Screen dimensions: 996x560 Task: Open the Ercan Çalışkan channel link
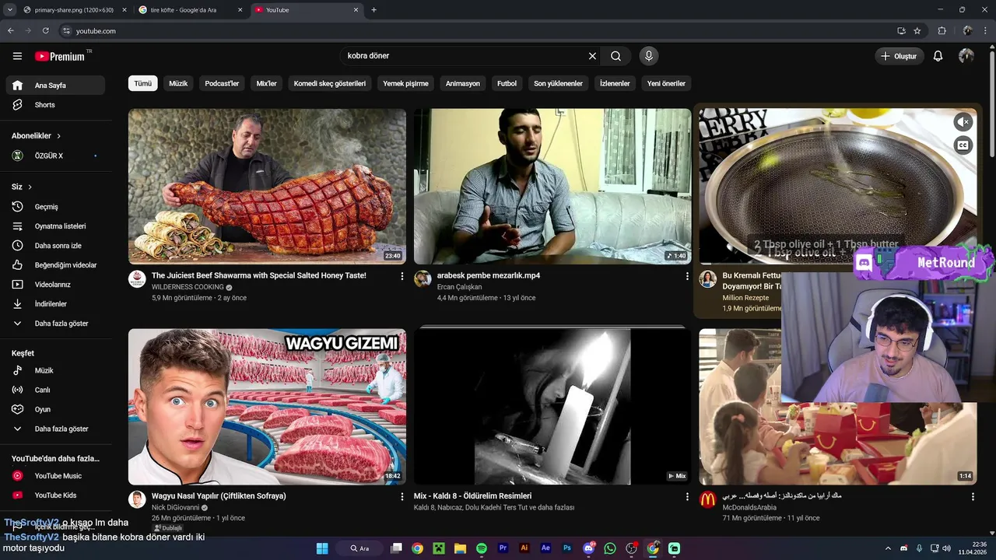click(x=459, y=287)
